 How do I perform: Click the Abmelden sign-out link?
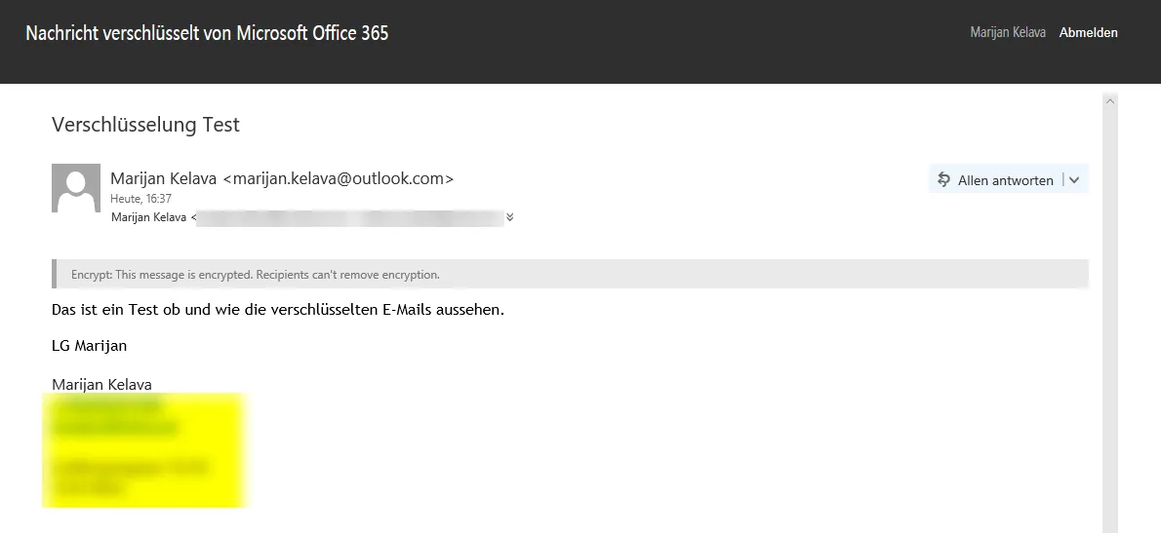click(1088, 32)
